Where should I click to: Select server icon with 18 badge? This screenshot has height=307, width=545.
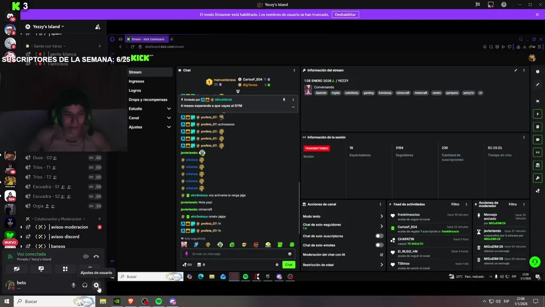[x=10, y=168]
